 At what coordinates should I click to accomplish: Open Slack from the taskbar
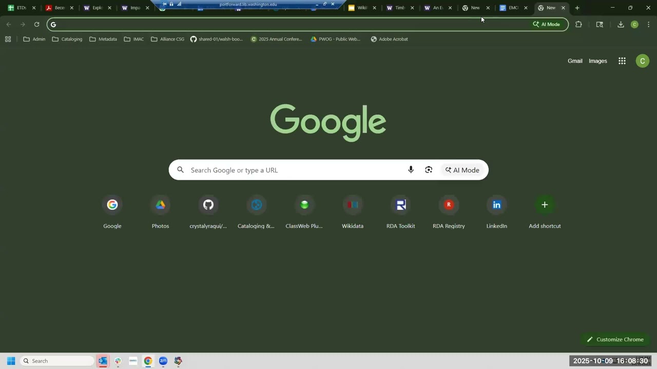pyautogui.click(x=118, y=361)
